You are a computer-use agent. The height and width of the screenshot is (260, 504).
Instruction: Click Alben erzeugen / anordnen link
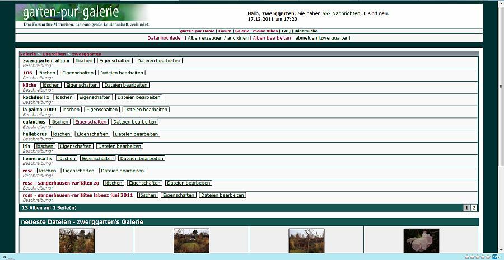[x=218, y=38]
